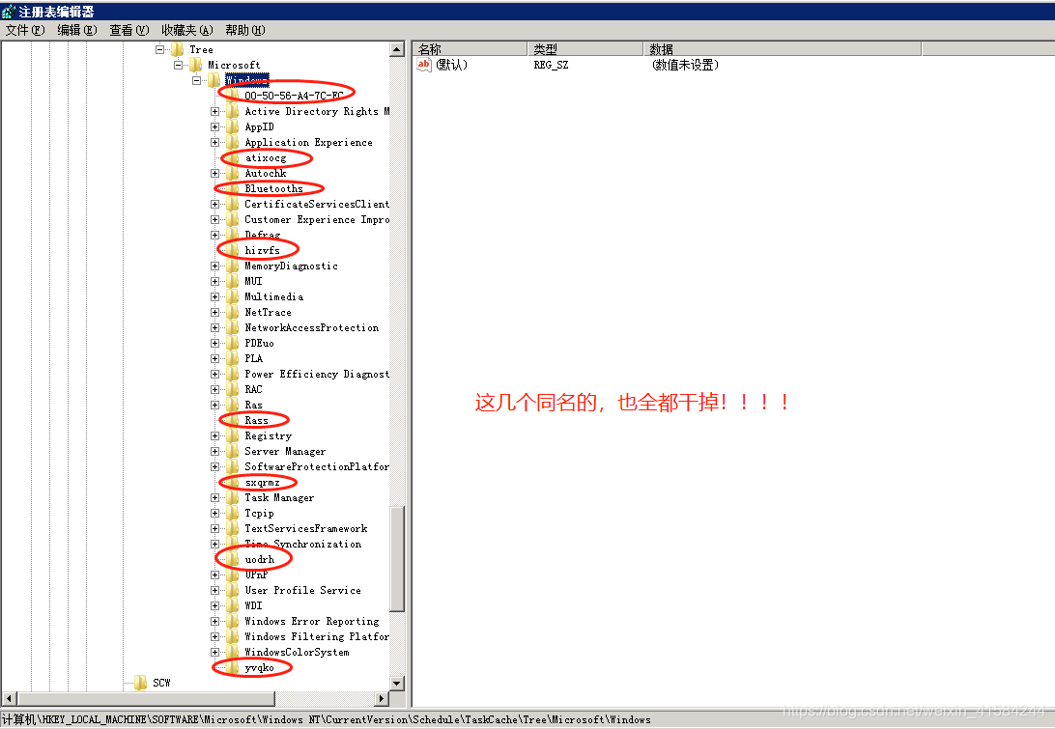Click the NetTrace folder icon
The height and width of the screenshot is (729, 1055).
[x=233, y=312]
